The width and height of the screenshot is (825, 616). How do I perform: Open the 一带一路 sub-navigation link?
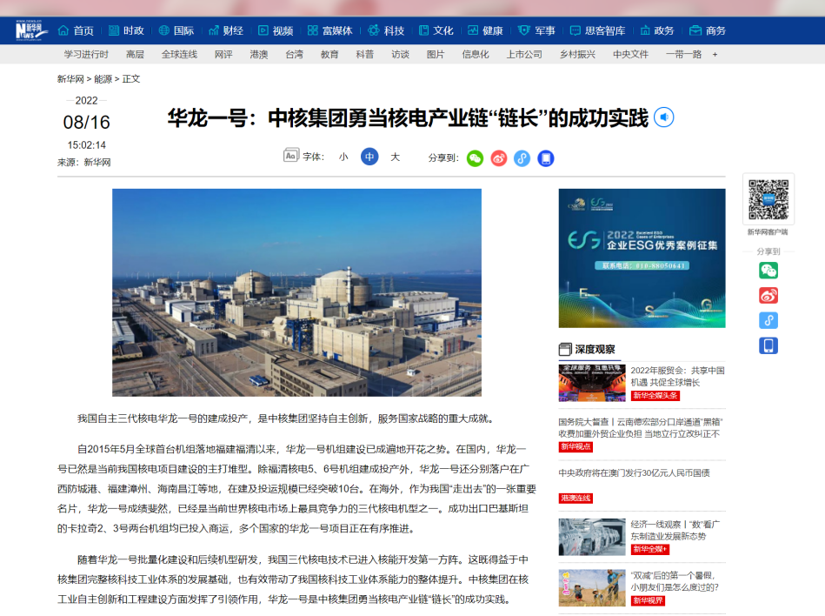pyautogui.click(x=683, y=54)
